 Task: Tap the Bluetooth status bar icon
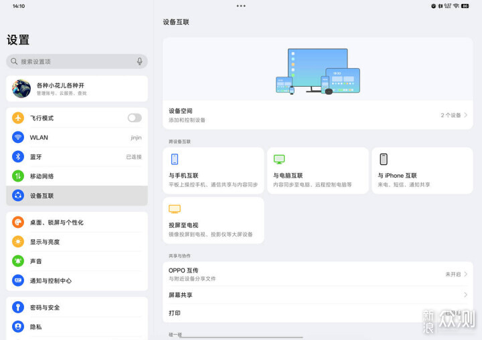point(440,6)
